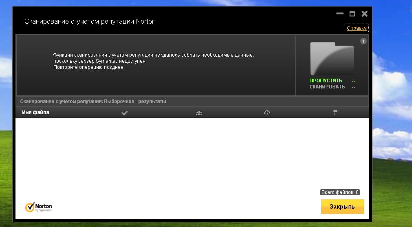Click the СКАНИРОВАТЬ label
This screenshot has height=227, width=412.
coord(327,87)
